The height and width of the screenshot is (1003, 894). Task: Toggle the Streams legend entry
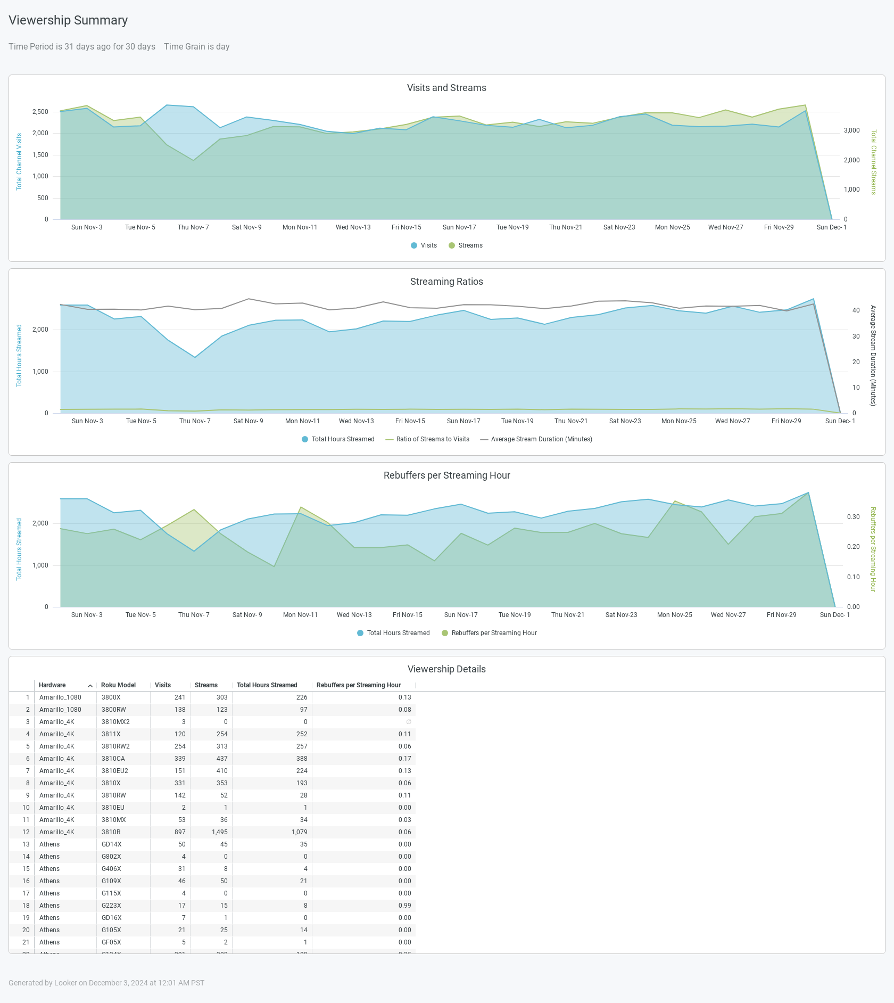(x=466, y=245)
